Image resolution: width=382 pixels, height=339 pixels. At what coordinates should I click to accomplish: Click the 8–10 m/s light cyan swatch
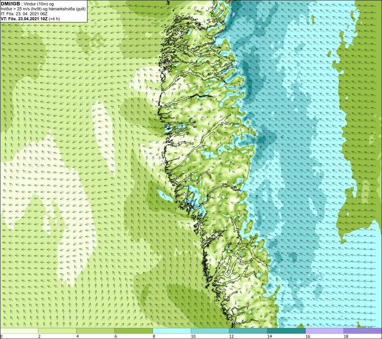click(x=172, y=331)
